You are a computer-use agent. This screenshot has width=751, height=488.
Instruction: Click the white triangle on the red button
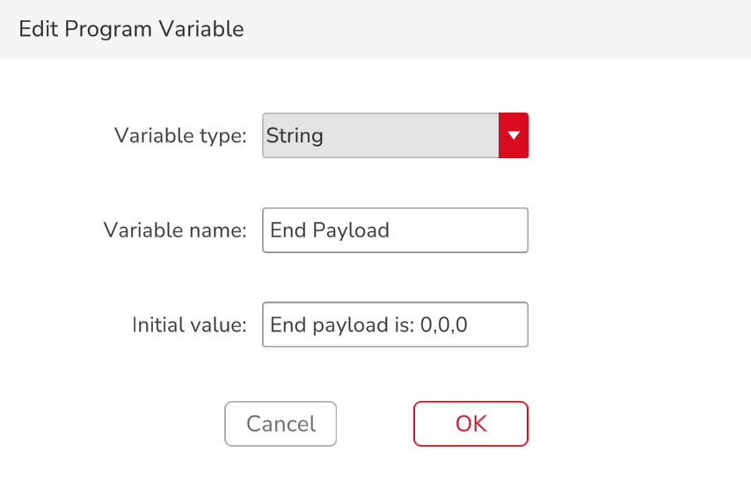tap(514, 135)
